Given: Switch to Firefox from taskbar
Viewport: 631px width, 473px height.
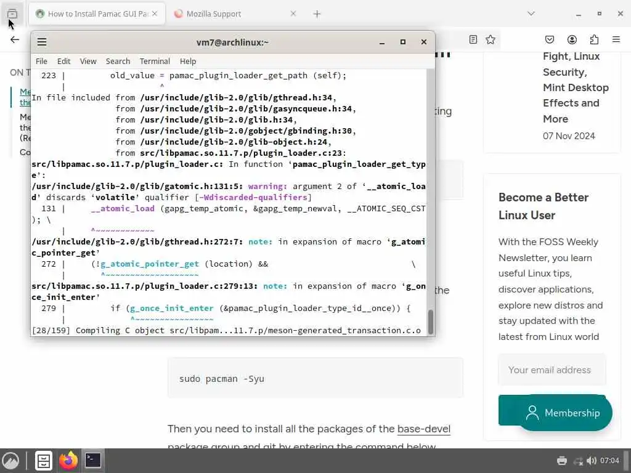Looking at the screenshot, I should pos(68,461).
